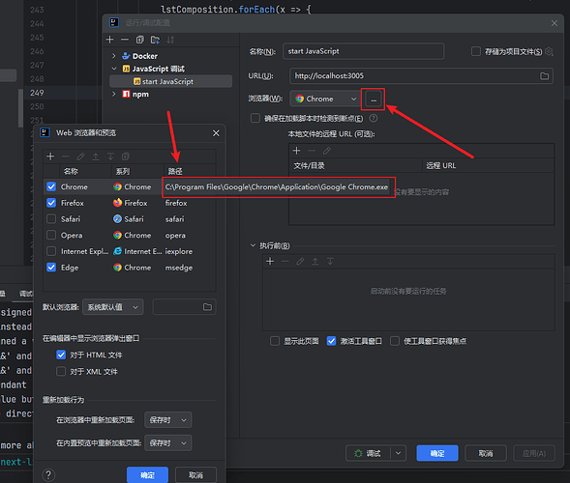Open the default browser dropdown
The image size is (570, 483).
pos(112,307)
